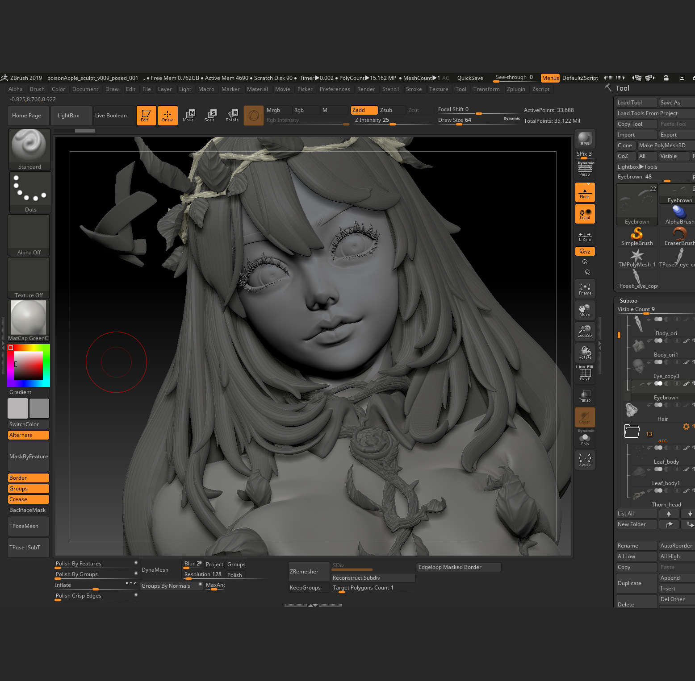The image size is (695, 681).
Task: Open the Transform menu
Action: point(486,89)
